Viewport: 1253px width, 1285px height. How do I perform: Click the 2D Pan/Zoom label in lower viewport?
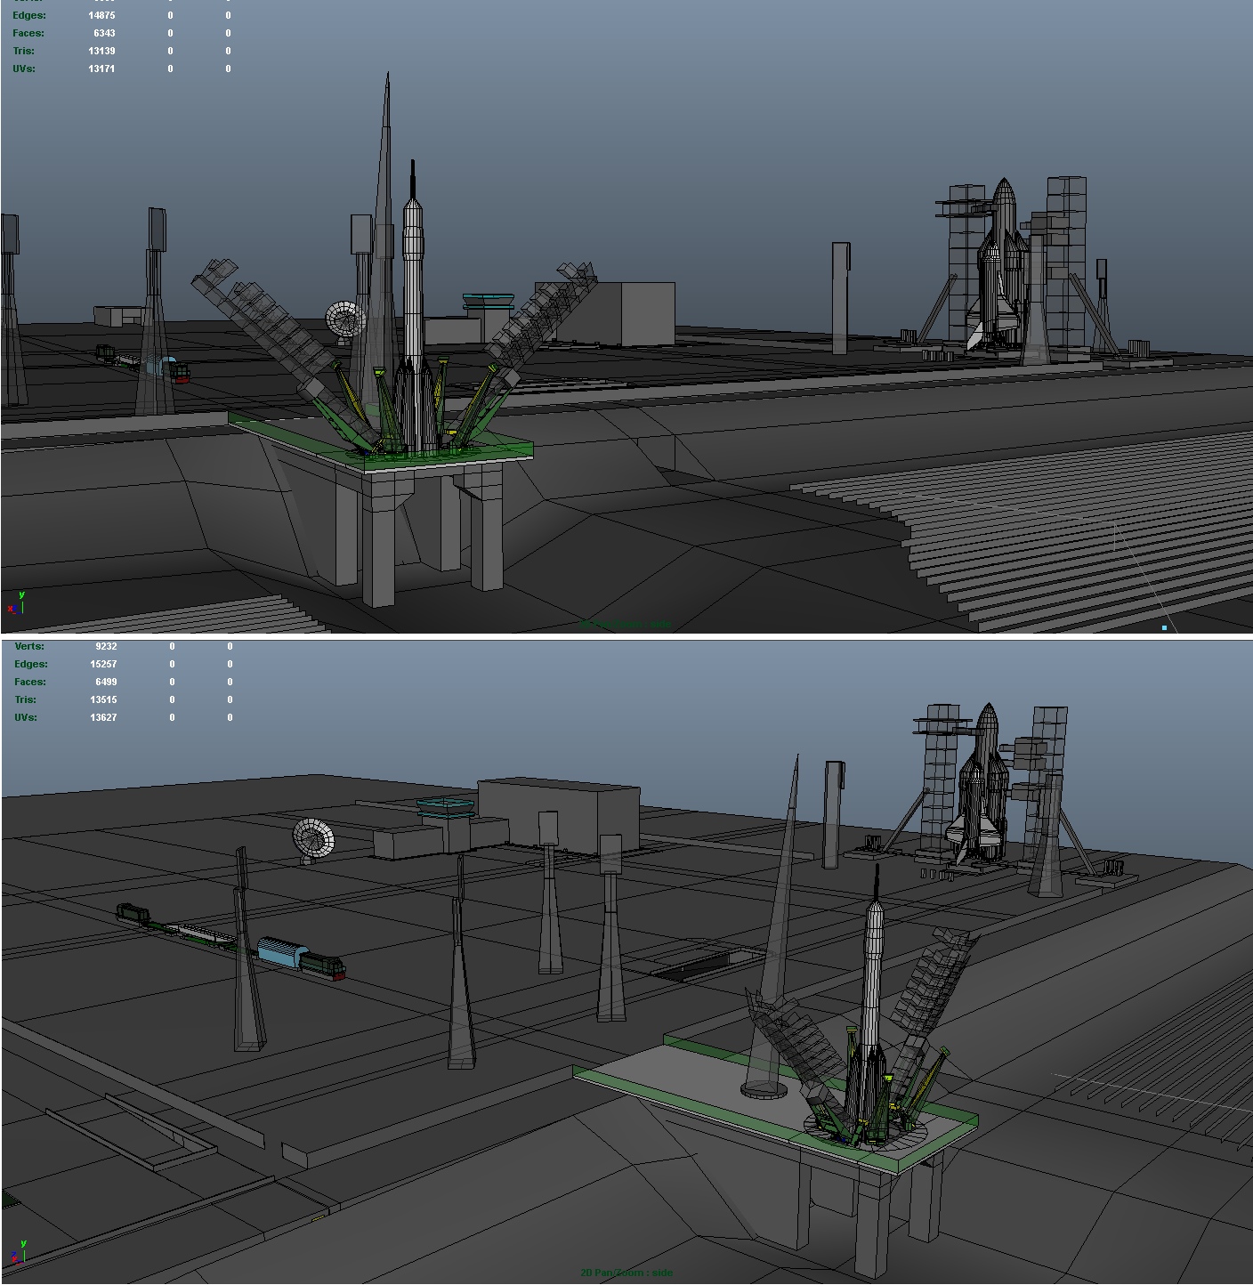pyautogui.click(x=626, y=1273)
